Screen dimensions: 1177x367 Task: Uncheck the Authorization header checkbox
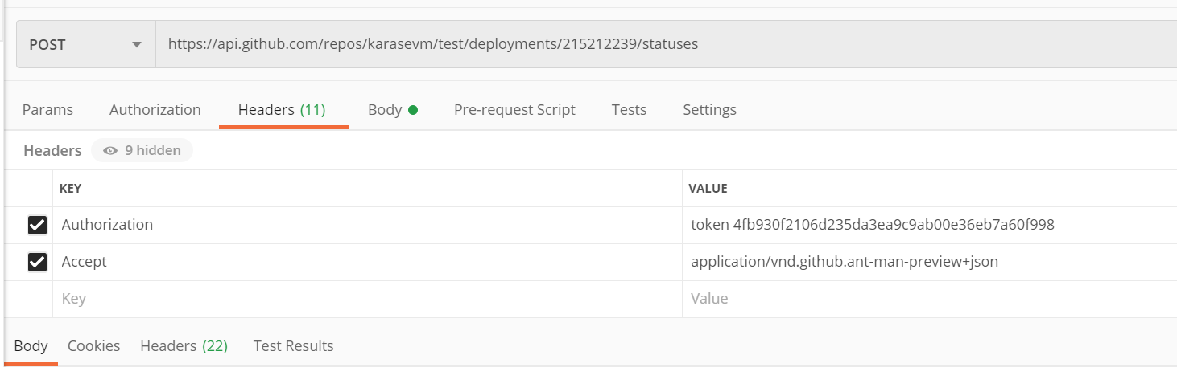(x=37, y=226)
